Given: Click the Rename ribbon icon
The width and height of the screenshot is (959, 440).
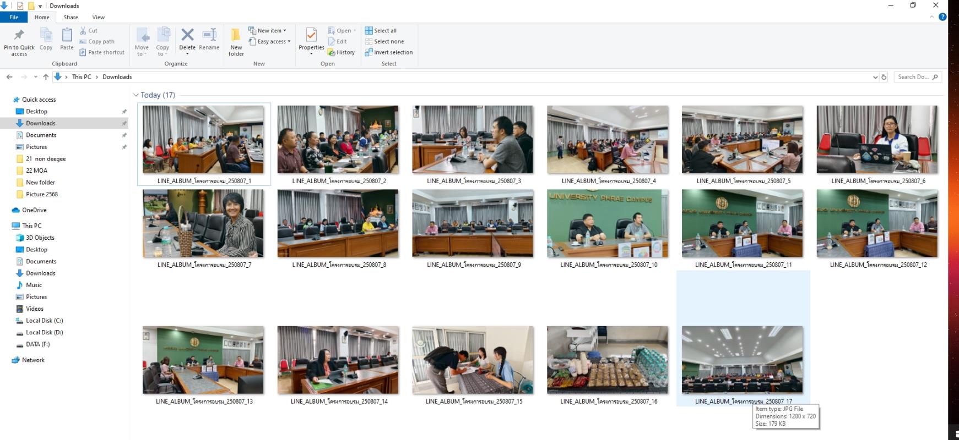Looking at the screenshot, I should tap(209, 36).
